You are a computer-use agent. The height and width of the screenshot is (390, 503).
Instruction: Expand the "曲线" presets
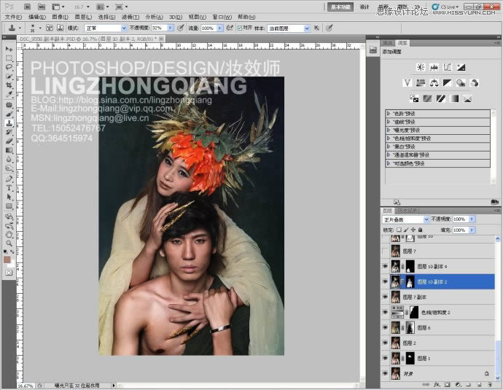click(x=389, y=122)
